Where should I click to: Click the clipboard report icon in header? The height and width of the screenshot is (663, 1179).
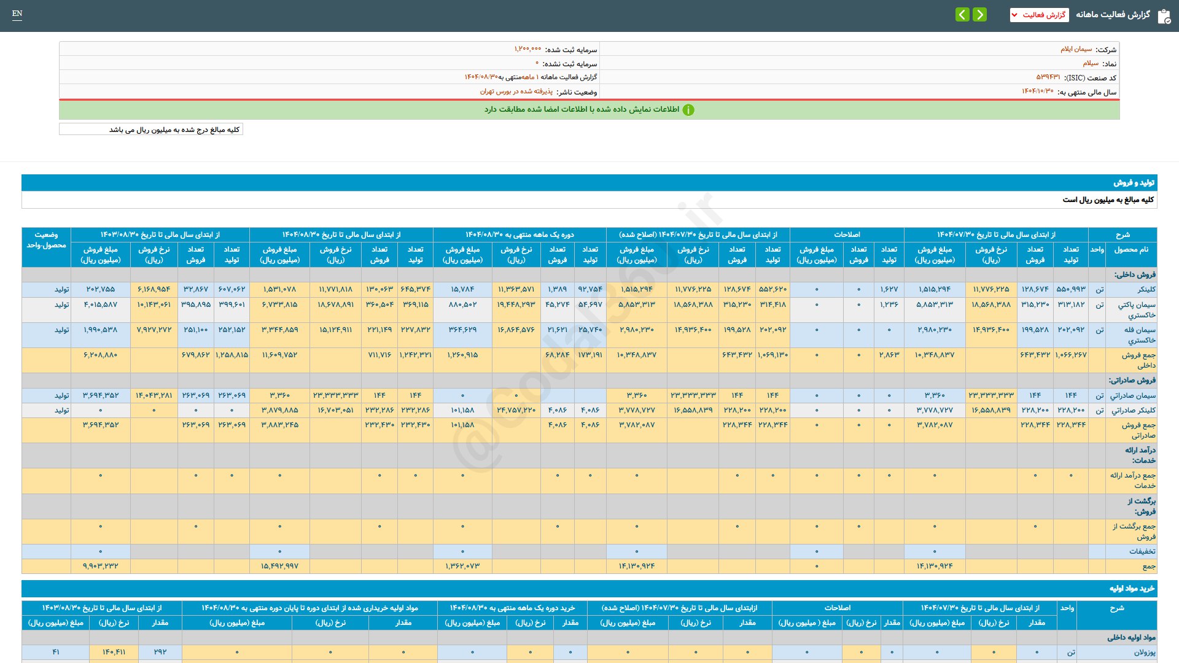pyautogui.click(x=1164, y=16)
